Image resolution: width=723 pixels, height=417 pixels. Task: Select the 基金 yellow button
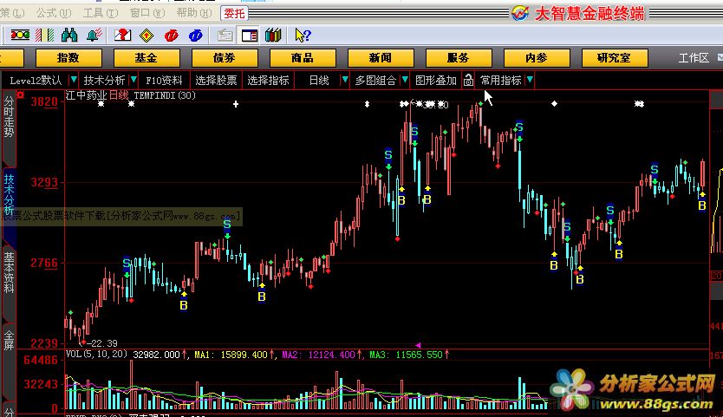[x=147, y=58]
